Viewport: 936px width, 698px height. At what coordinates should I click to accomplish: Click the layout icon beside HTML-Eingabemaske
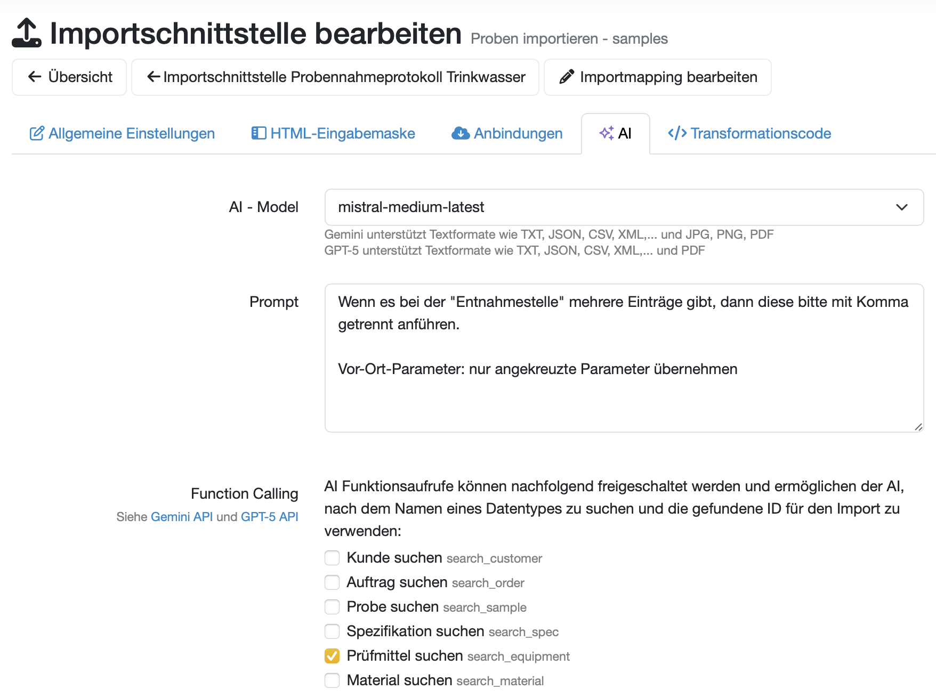259,133
